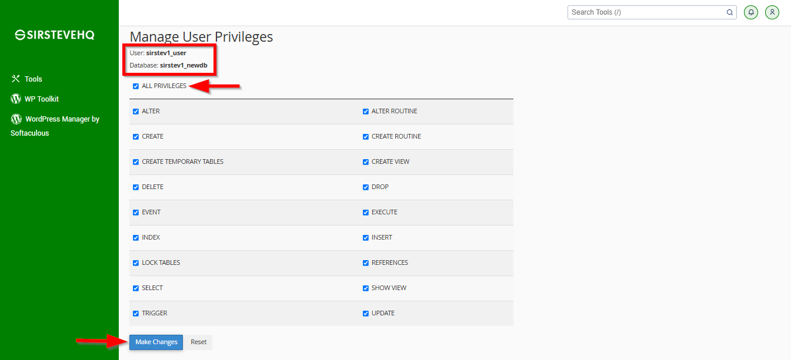Click the Manage User Privileges heading
Viewport: 791px width, 360px height.
[201, 37]
